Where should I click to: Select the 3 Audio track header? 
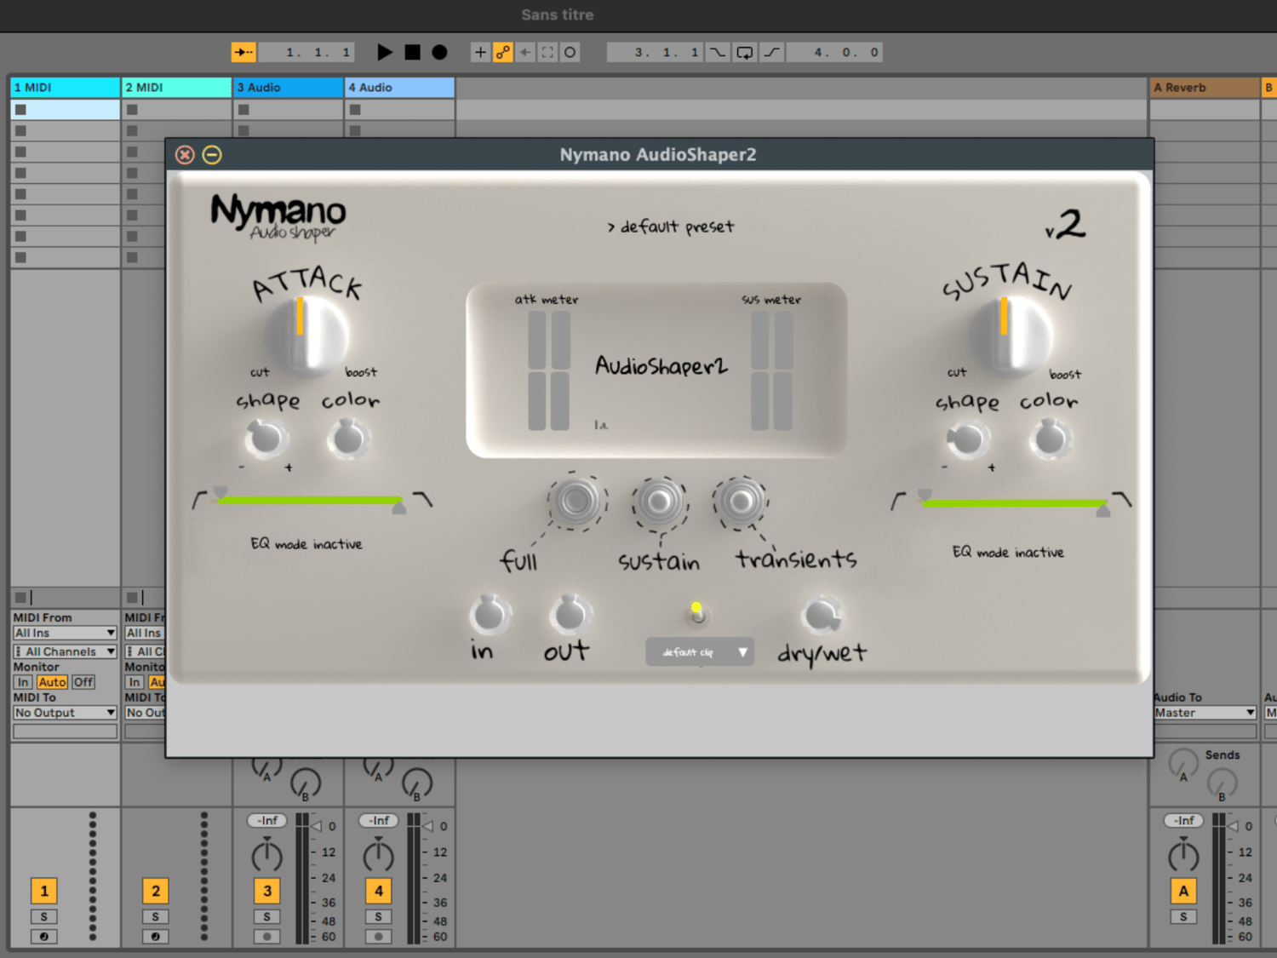(288, 88)
